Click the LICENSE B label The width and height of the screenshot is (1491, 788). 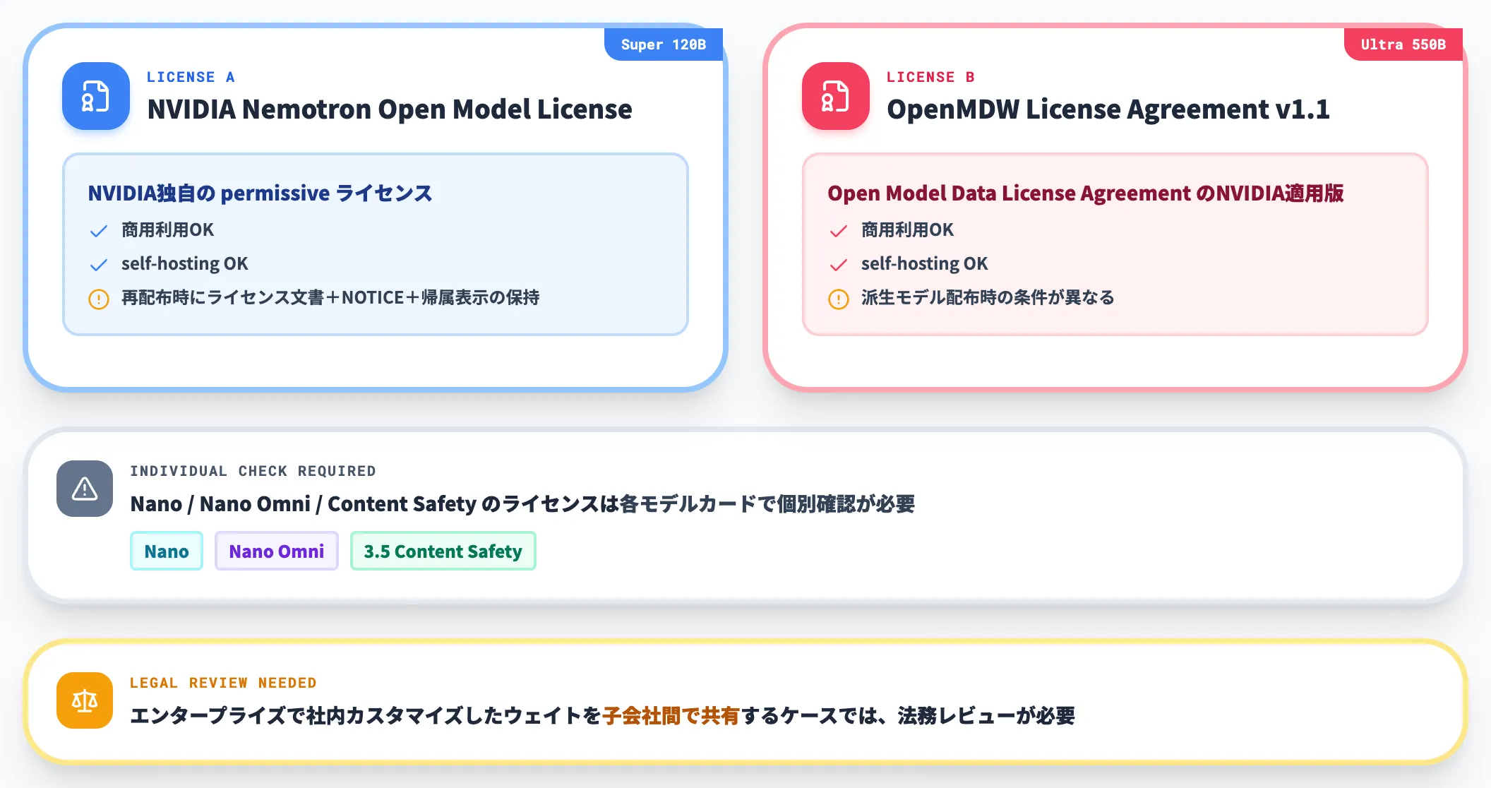coord(930,77)
